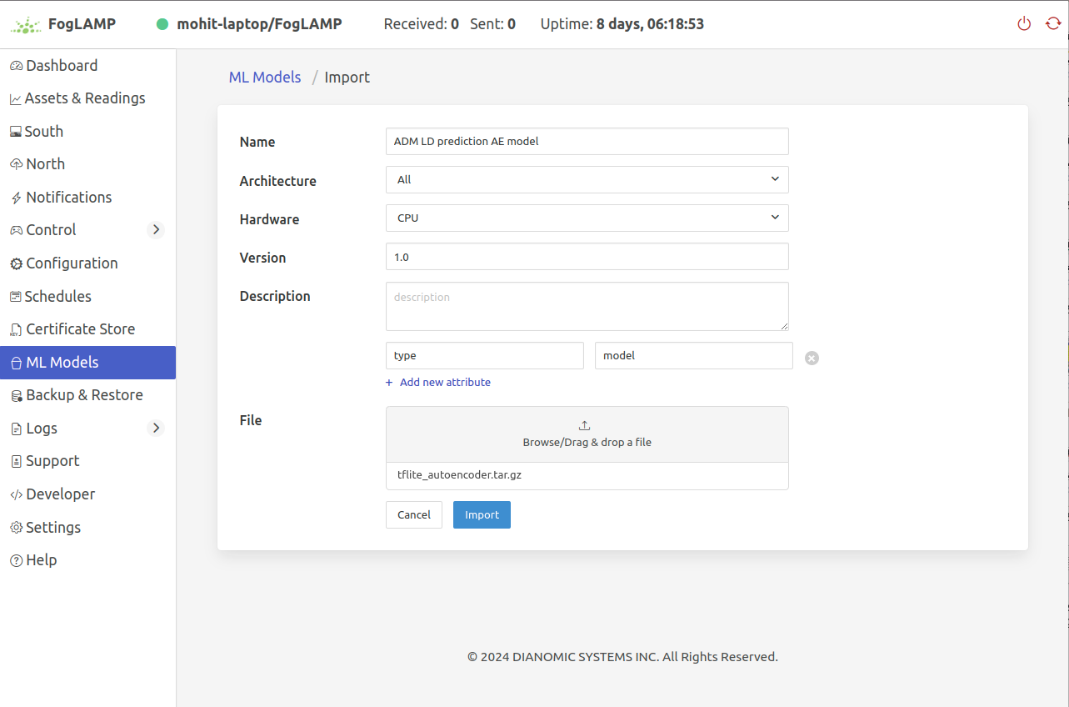Click the upload icon in file dropzone
1069x707 pixels.
pyautogui.click(x=584, y=425)
